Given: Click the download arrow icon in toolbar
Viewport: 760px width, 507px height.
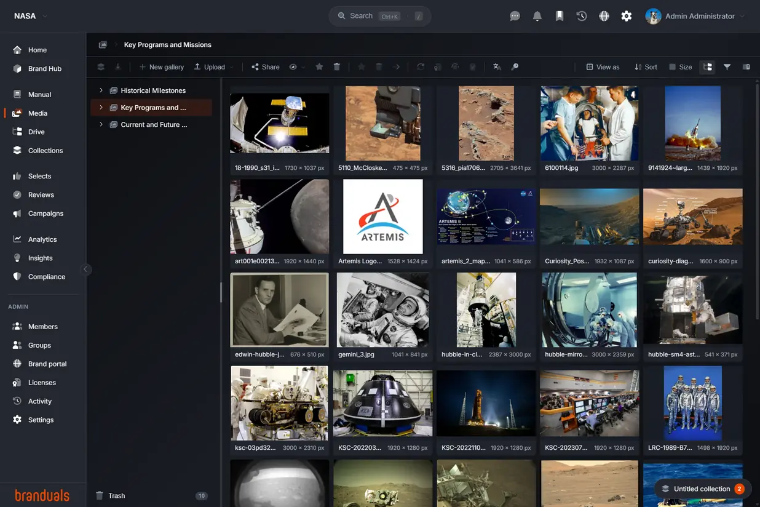Looking at the screenshot, I should tap(118, 67).
